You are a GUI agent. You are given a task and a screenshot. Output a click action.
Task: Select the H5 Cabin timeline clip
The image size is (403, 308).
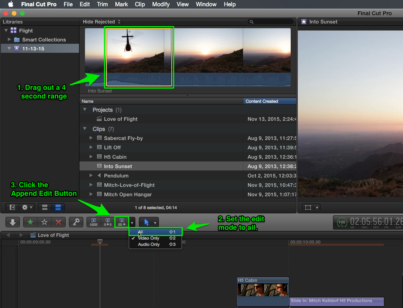263,291
